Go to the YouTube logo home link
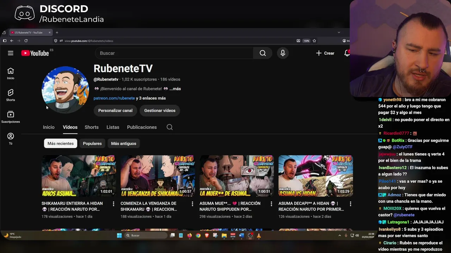 point(35,53)
